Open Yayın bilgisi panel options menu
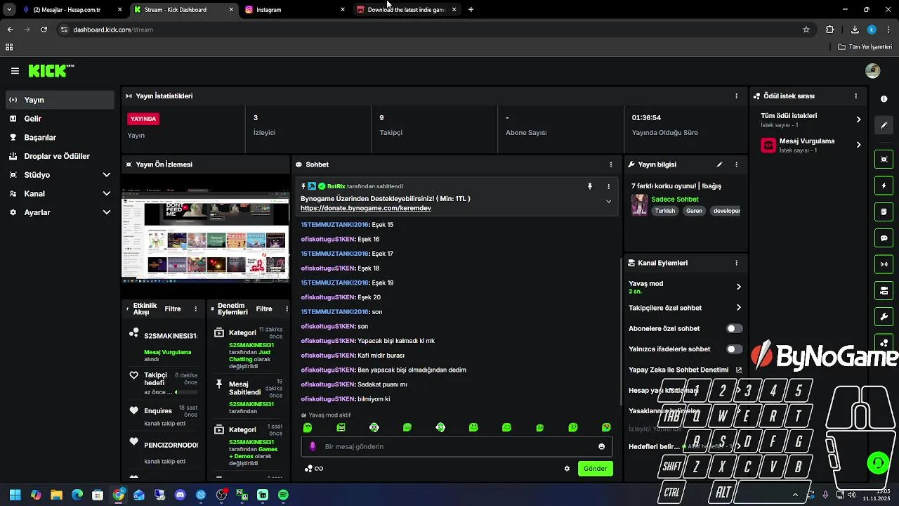The image size is (899, 506). tap(736, 164)
